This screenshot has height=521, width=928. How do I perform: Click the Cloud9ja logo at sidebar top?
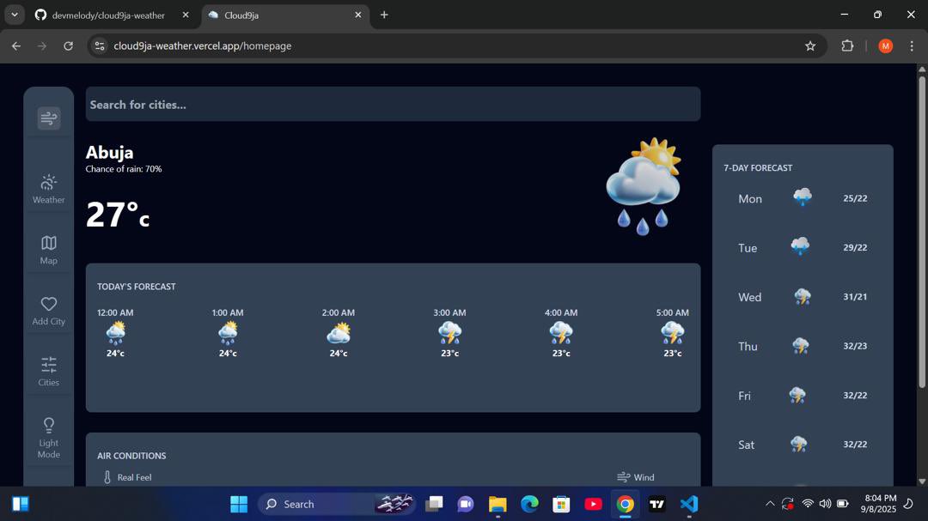[48, 118]
